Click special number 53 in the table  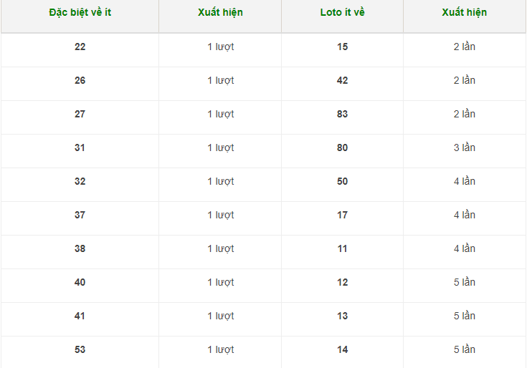[x=80, y=349]
